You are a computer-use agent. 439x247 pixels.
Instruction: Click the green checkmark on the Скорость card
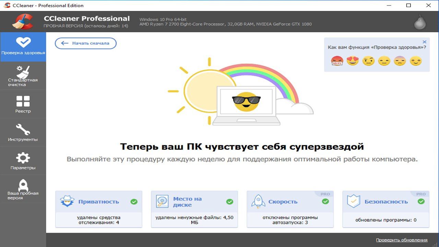pyautogui.click(x=325, y=202)
